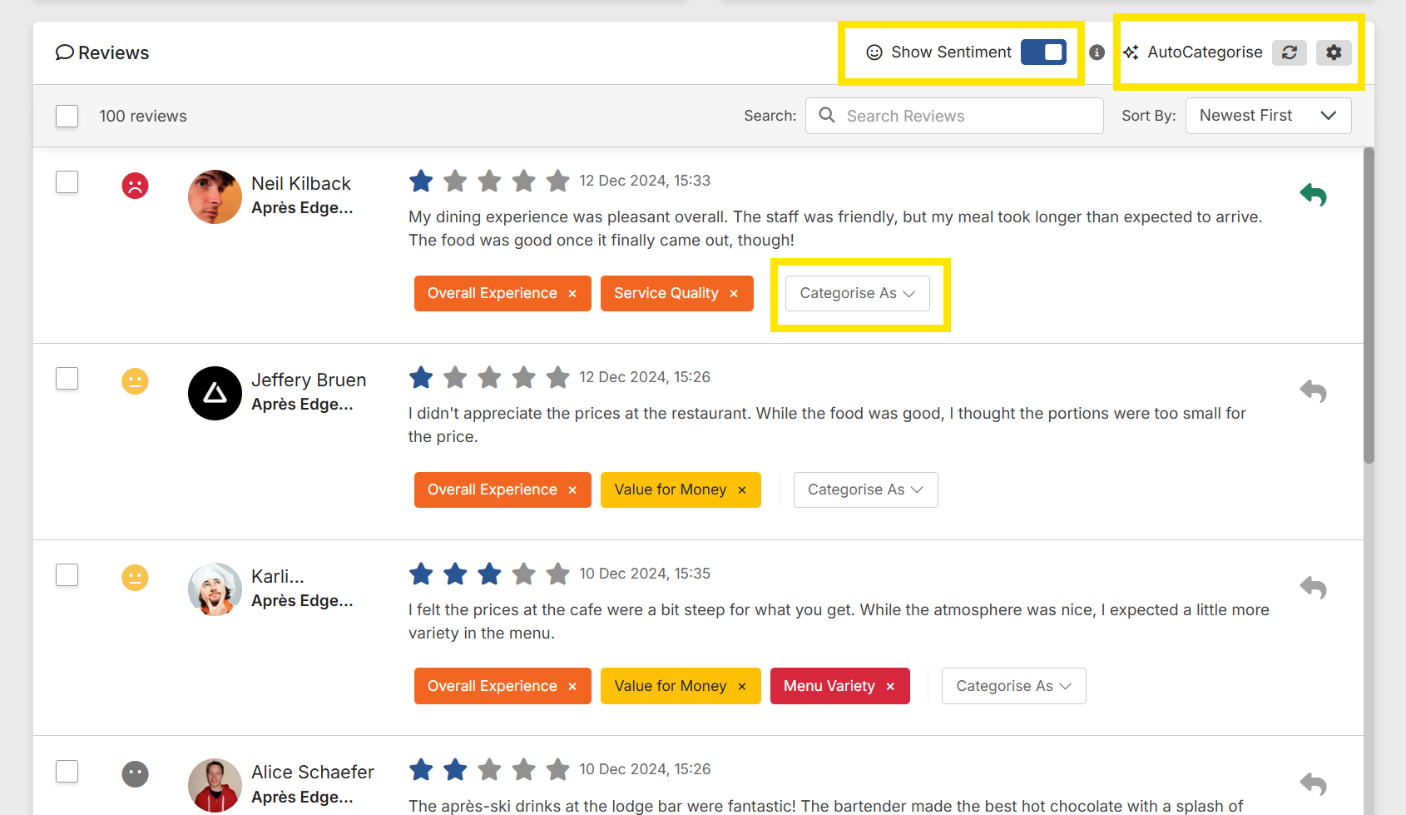Click into the Search Reviews field
1406x815 pixels.
(965, 116)
